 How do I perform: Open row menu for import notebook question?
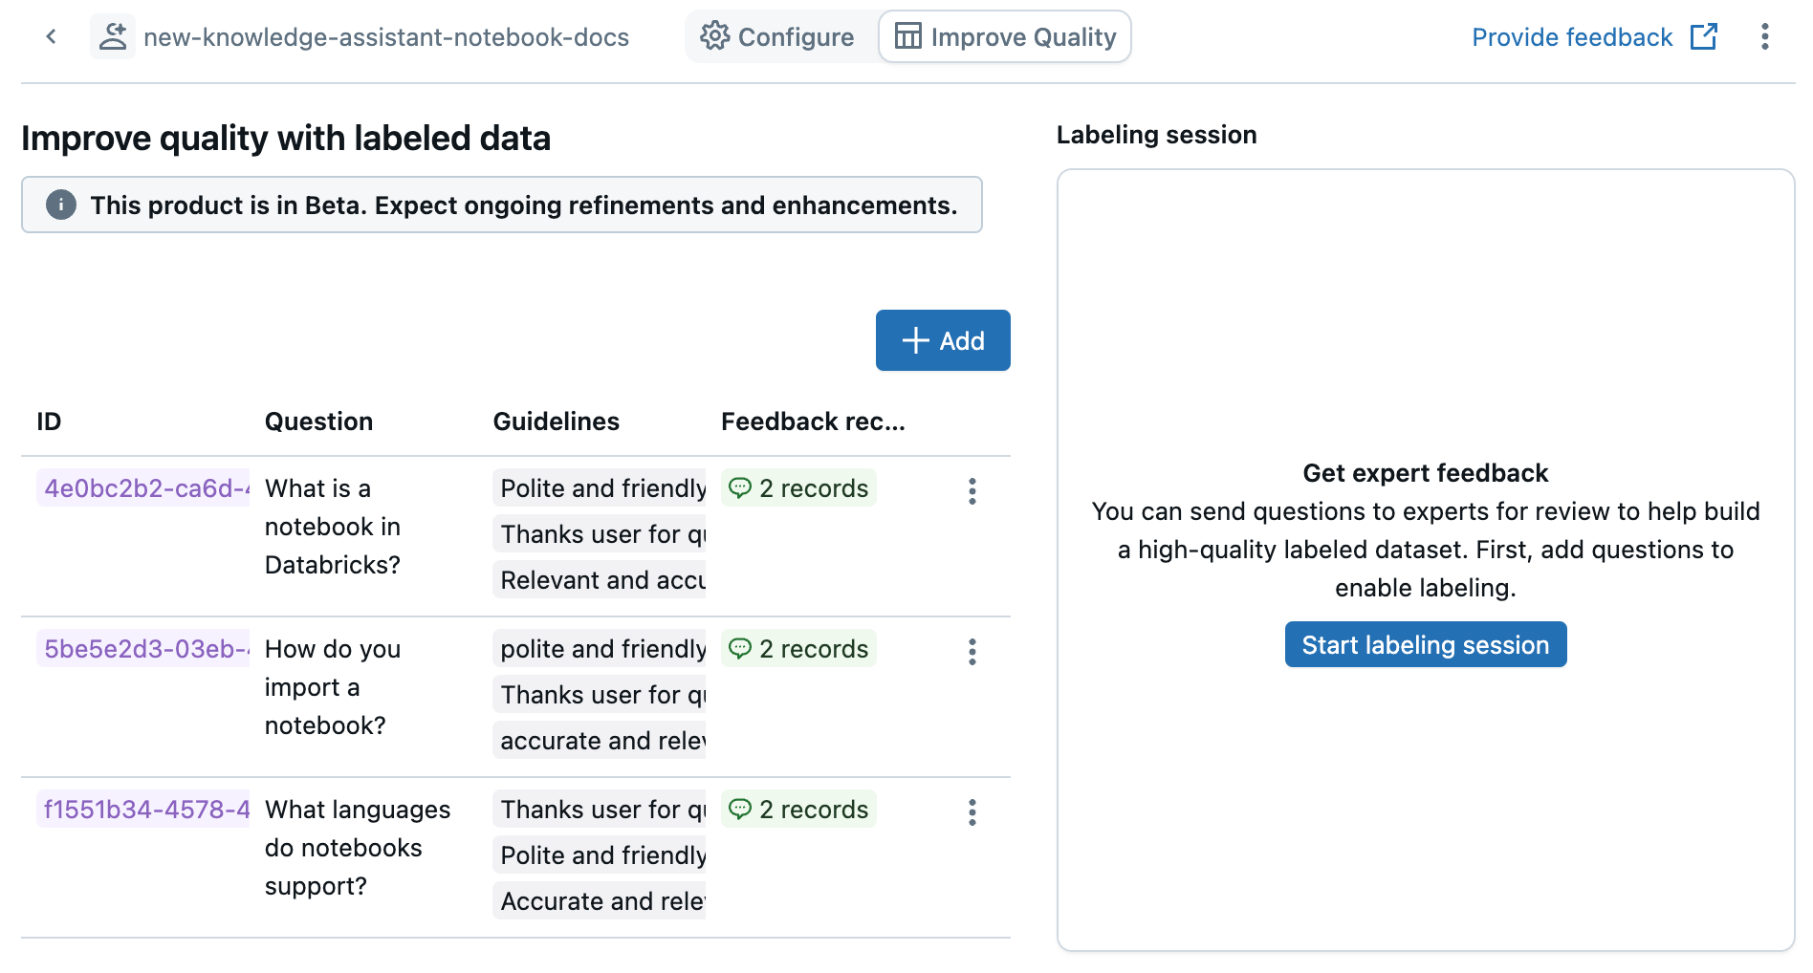pyautogui.click(x=972, y=652)
